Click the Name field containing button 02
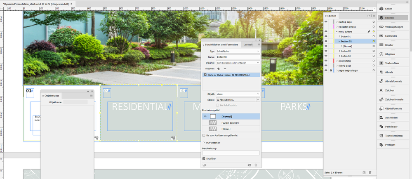This screenshot has width=412, height=179. (238, 57)
